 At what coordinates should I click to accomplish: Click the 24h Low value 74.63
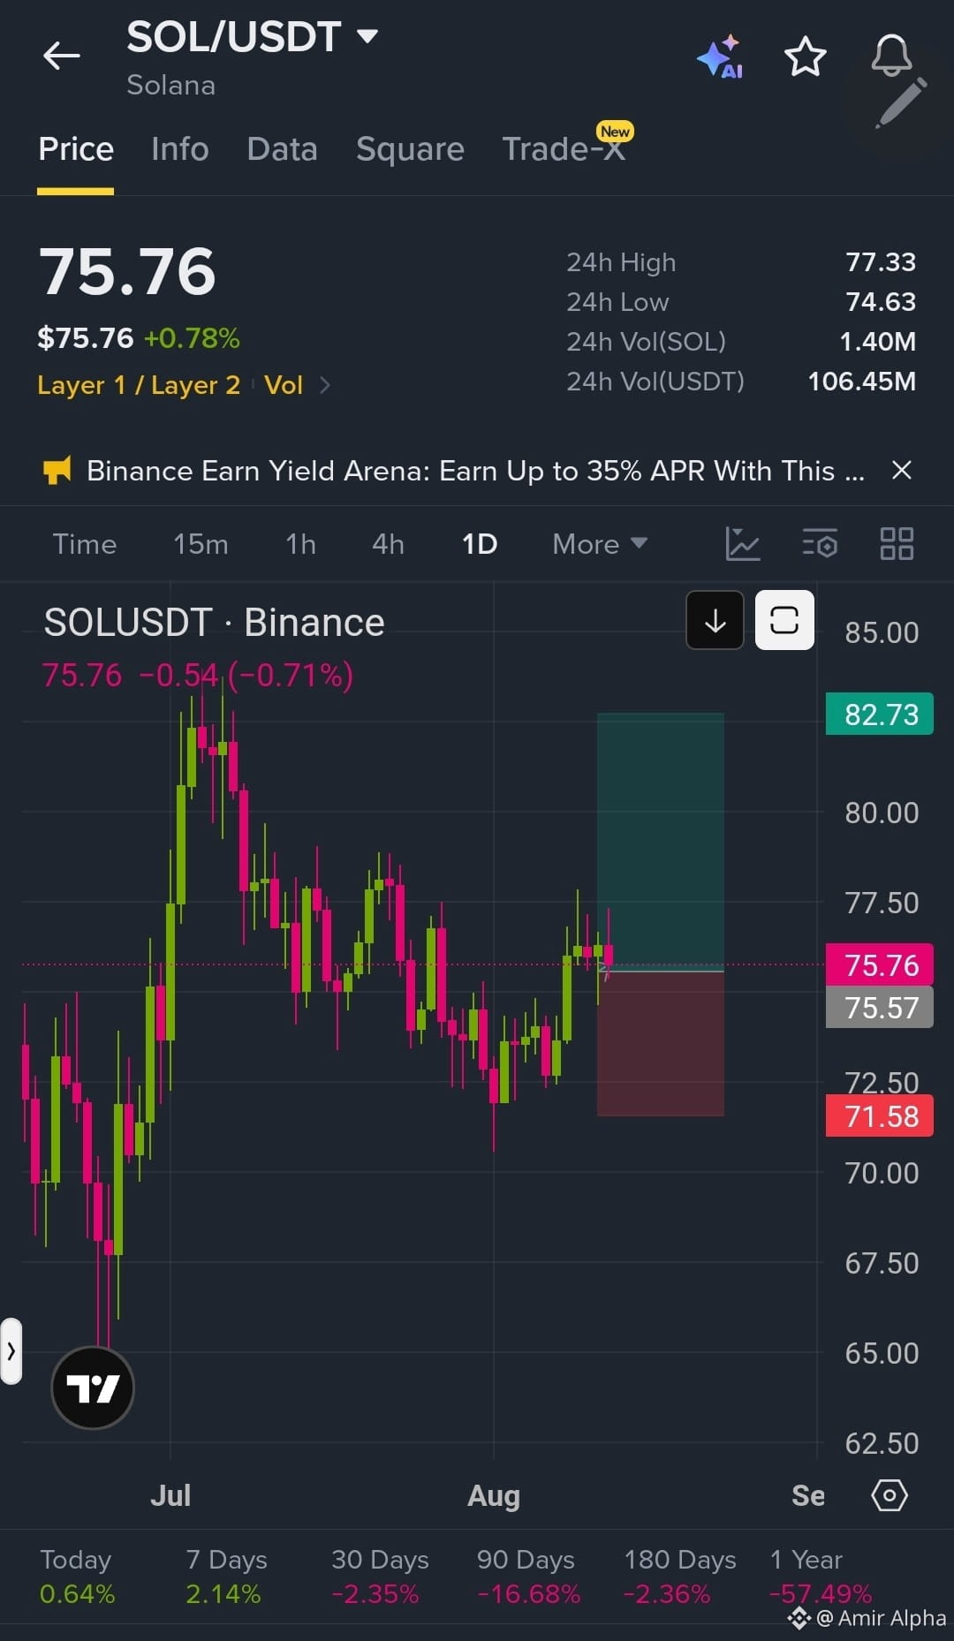coord(881,302)
